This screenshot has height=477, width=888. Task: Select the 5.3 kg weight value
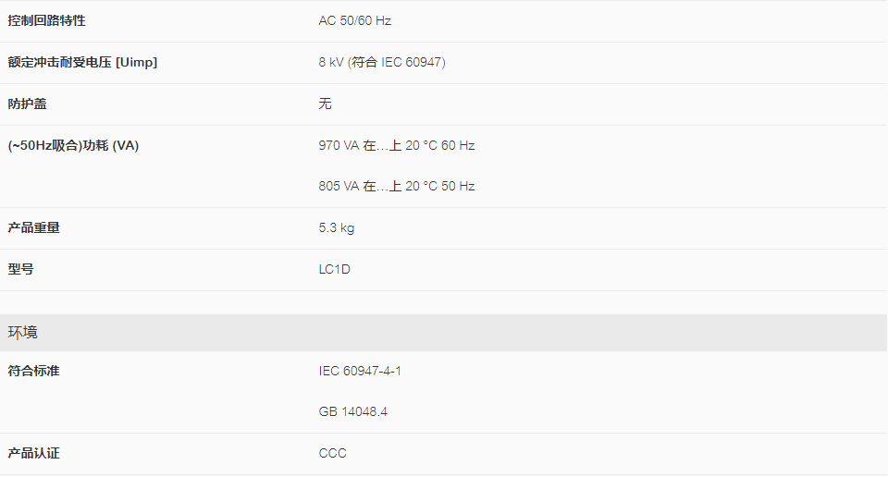coord(337,228)
